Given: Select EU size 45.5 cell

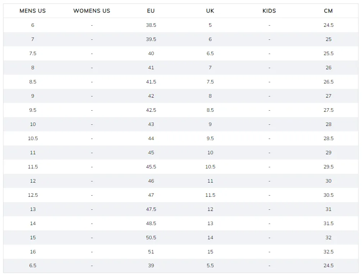Looking at the screenshot, I should (x=151, y=167).
